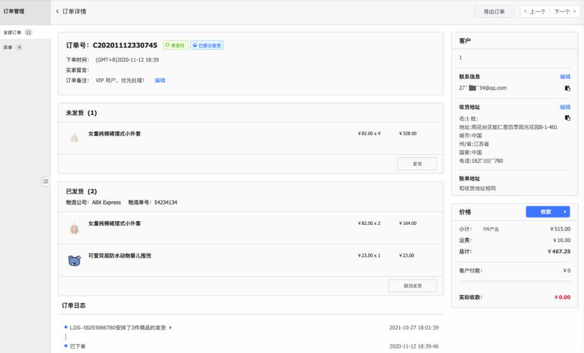This screenshot has height=353, width=584.
Task: Click the back arrow beside 订单详情
Action: pyautogui.click(x=57, y=11)
